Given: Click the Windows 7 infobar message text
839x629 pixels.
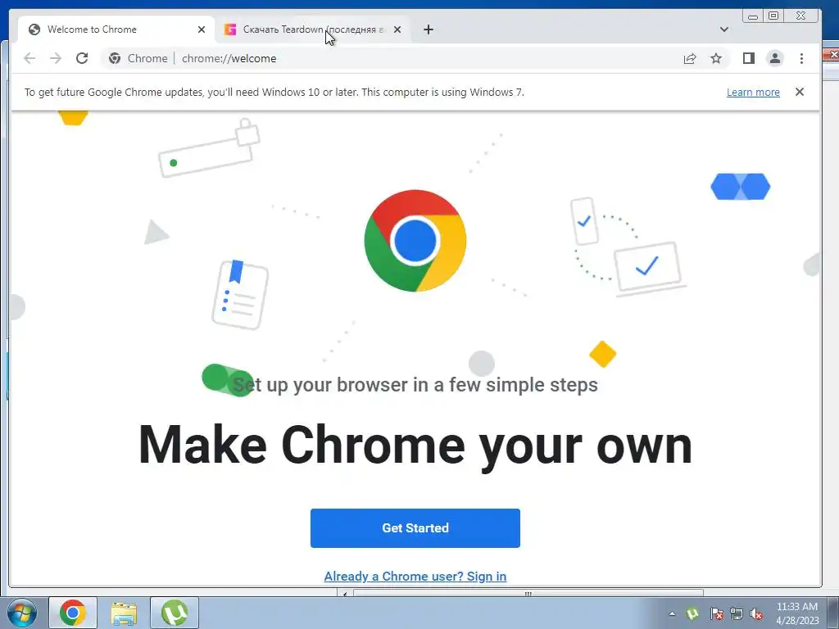Looking at the screenshot, I should click(274, 92).
